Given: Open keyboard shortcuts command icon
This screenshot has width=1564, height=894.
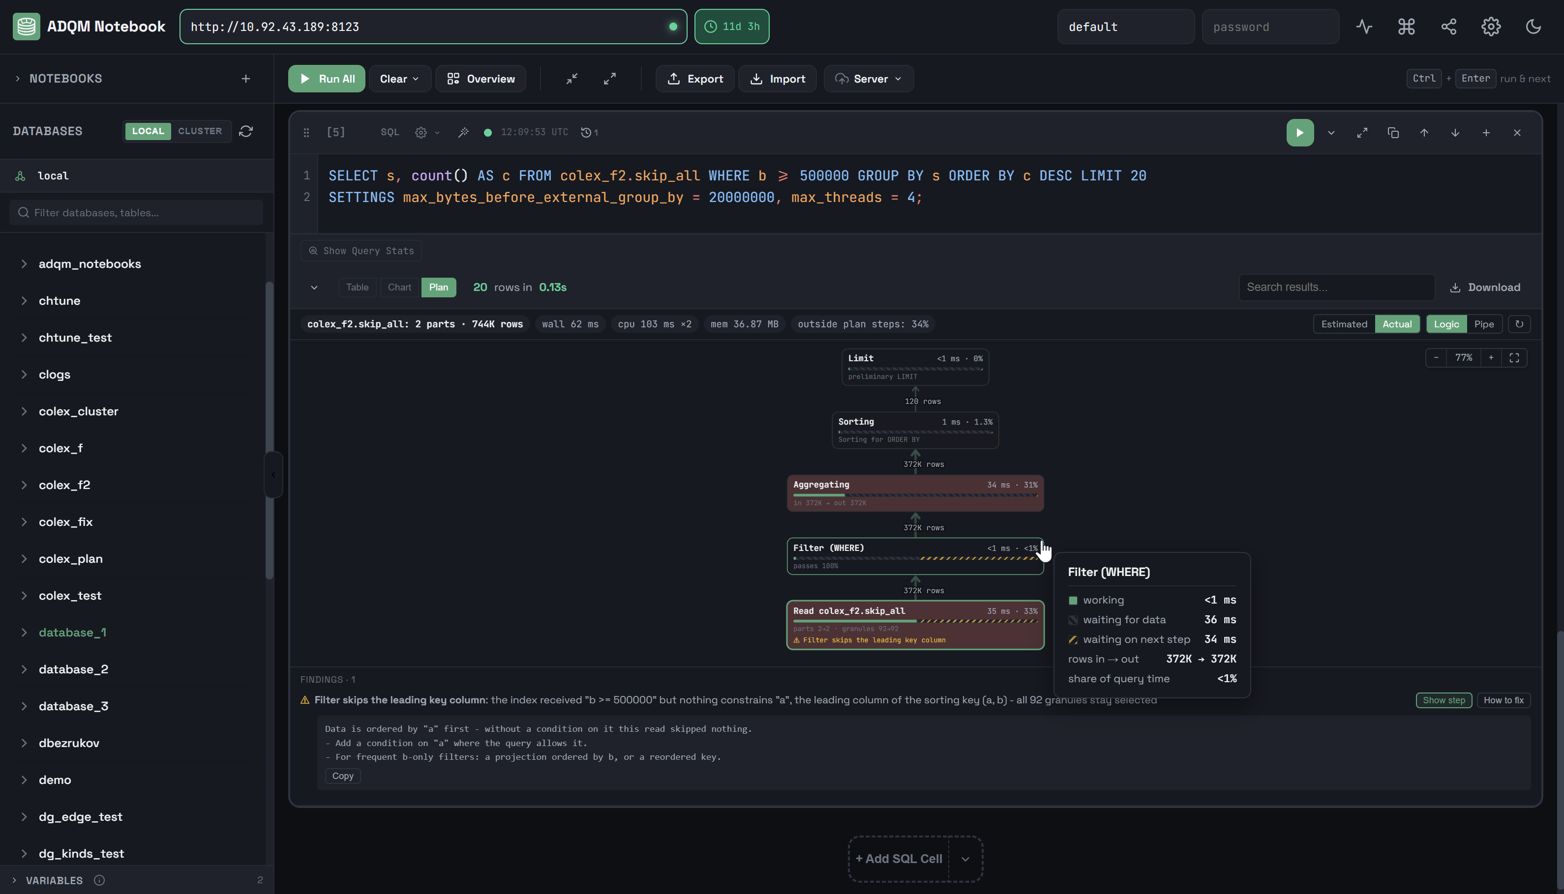Looking at the screenshot, I should tap(1406, 27).
